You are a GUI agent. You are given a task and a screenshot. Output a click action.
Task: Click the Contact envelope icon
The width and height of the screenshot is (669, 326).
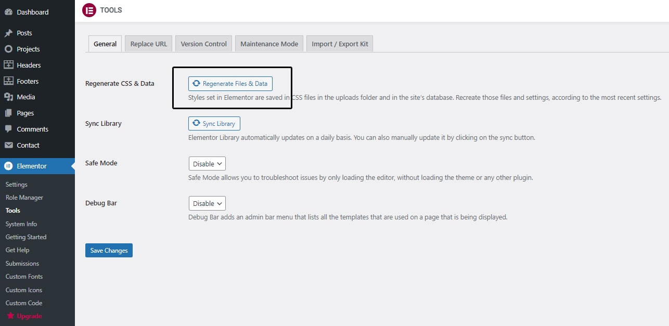(x=8, y=145)
